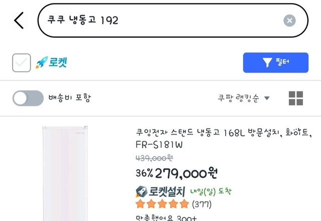Image resolution: width=321 pixels, height=221 pixels.
Task: Click the 279,000원 price
Action: click(x=186, y=174)
